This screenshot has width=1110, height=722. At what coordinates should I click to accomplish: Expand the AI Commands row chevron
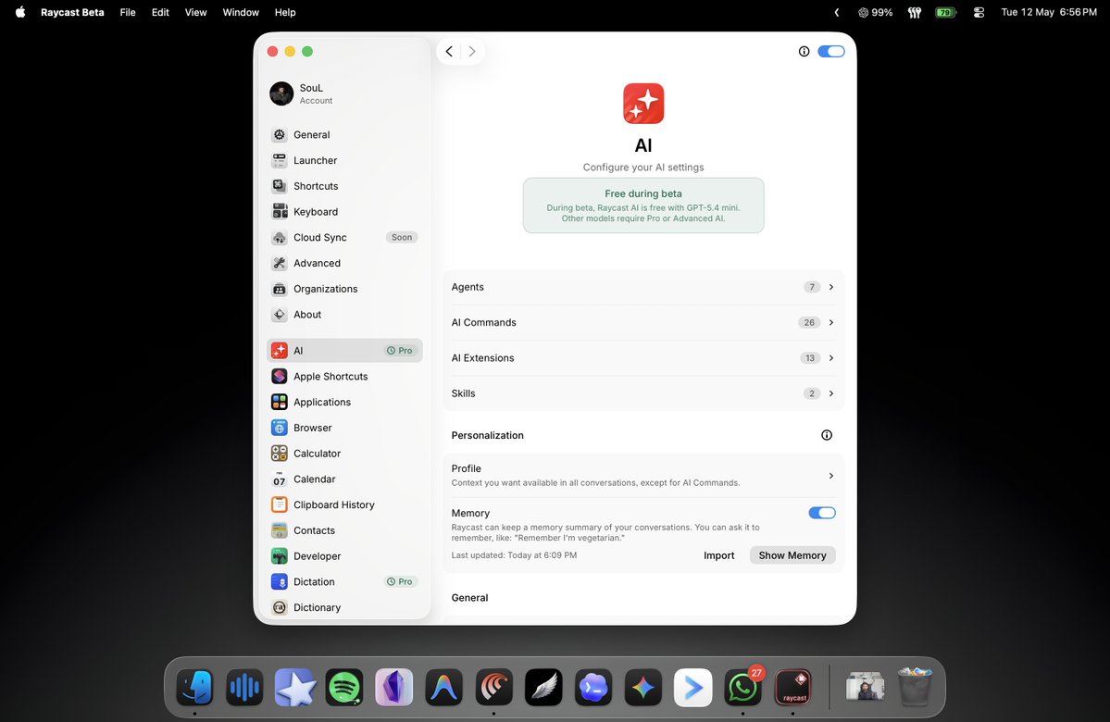tap(831, 322)
